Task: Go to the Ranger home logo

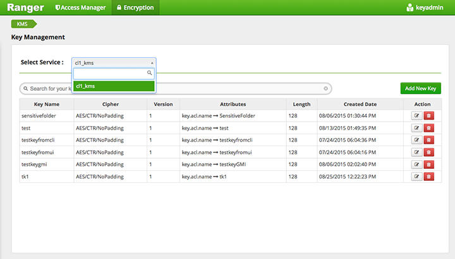Action: pyautogui.click(x=25, y=8)
